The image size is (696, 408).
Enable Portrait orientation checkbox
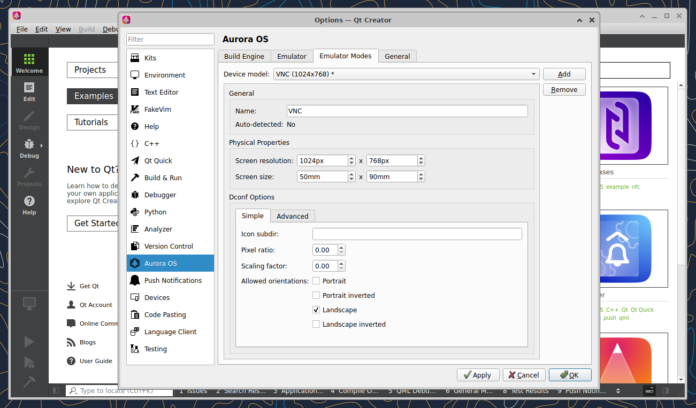click(316, 281)
